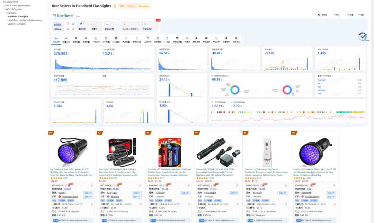The height and width of the screenshot is (223, 374).
Task: Click the button beside the GearLight brand
Action: 137,193
